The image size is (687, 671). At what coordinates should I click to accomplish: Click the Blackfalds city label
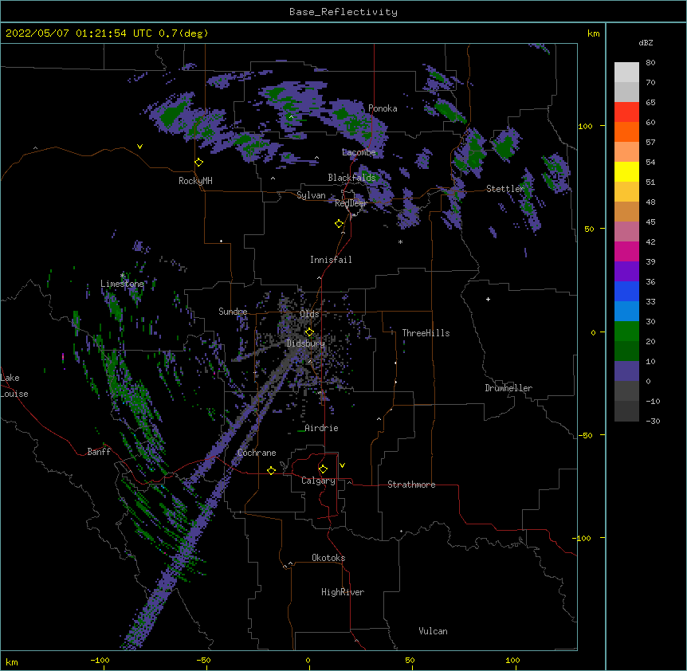(x=351, y=178)
